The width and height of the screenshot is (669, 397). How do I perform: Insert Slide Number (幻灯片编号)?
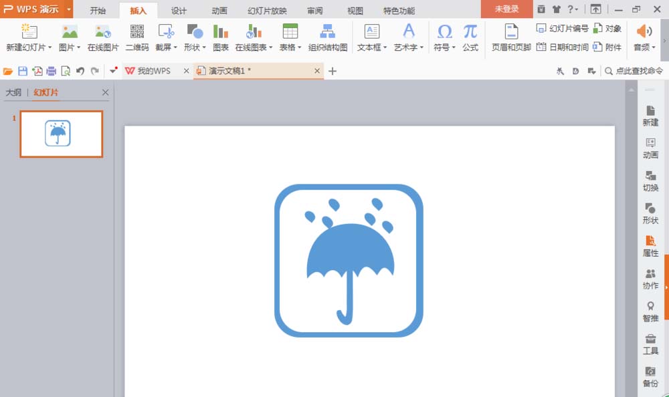tap(562, 29)
